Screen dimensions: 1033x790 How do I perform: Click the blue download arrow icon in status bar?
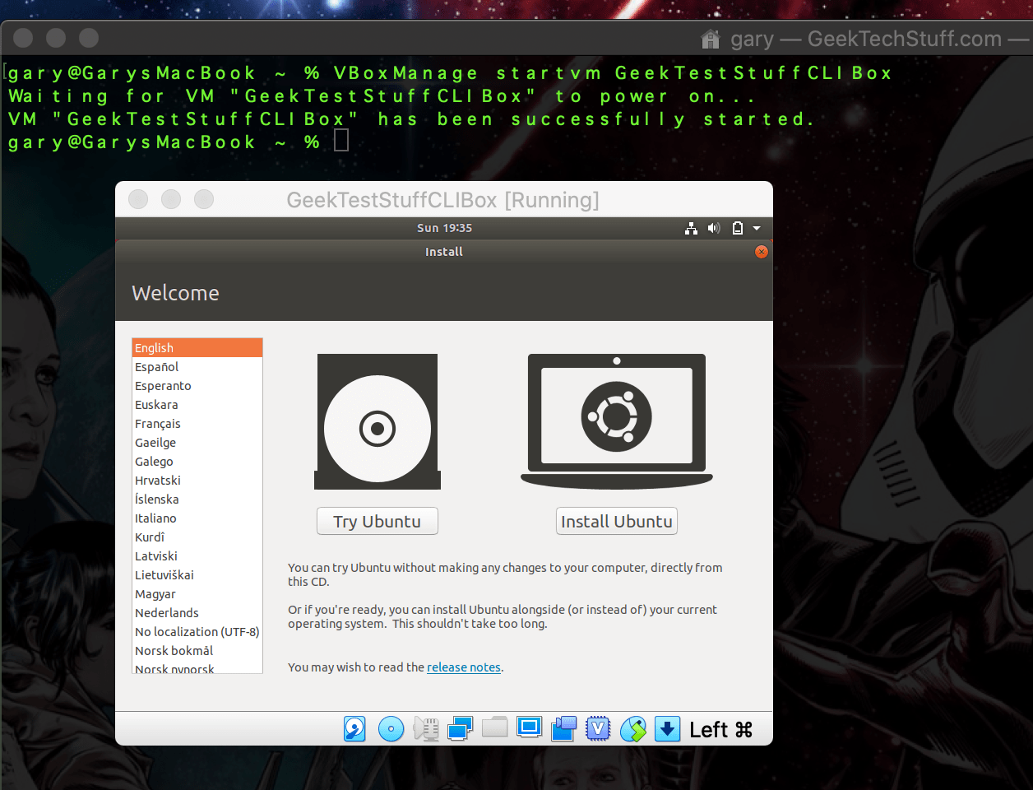667,728
